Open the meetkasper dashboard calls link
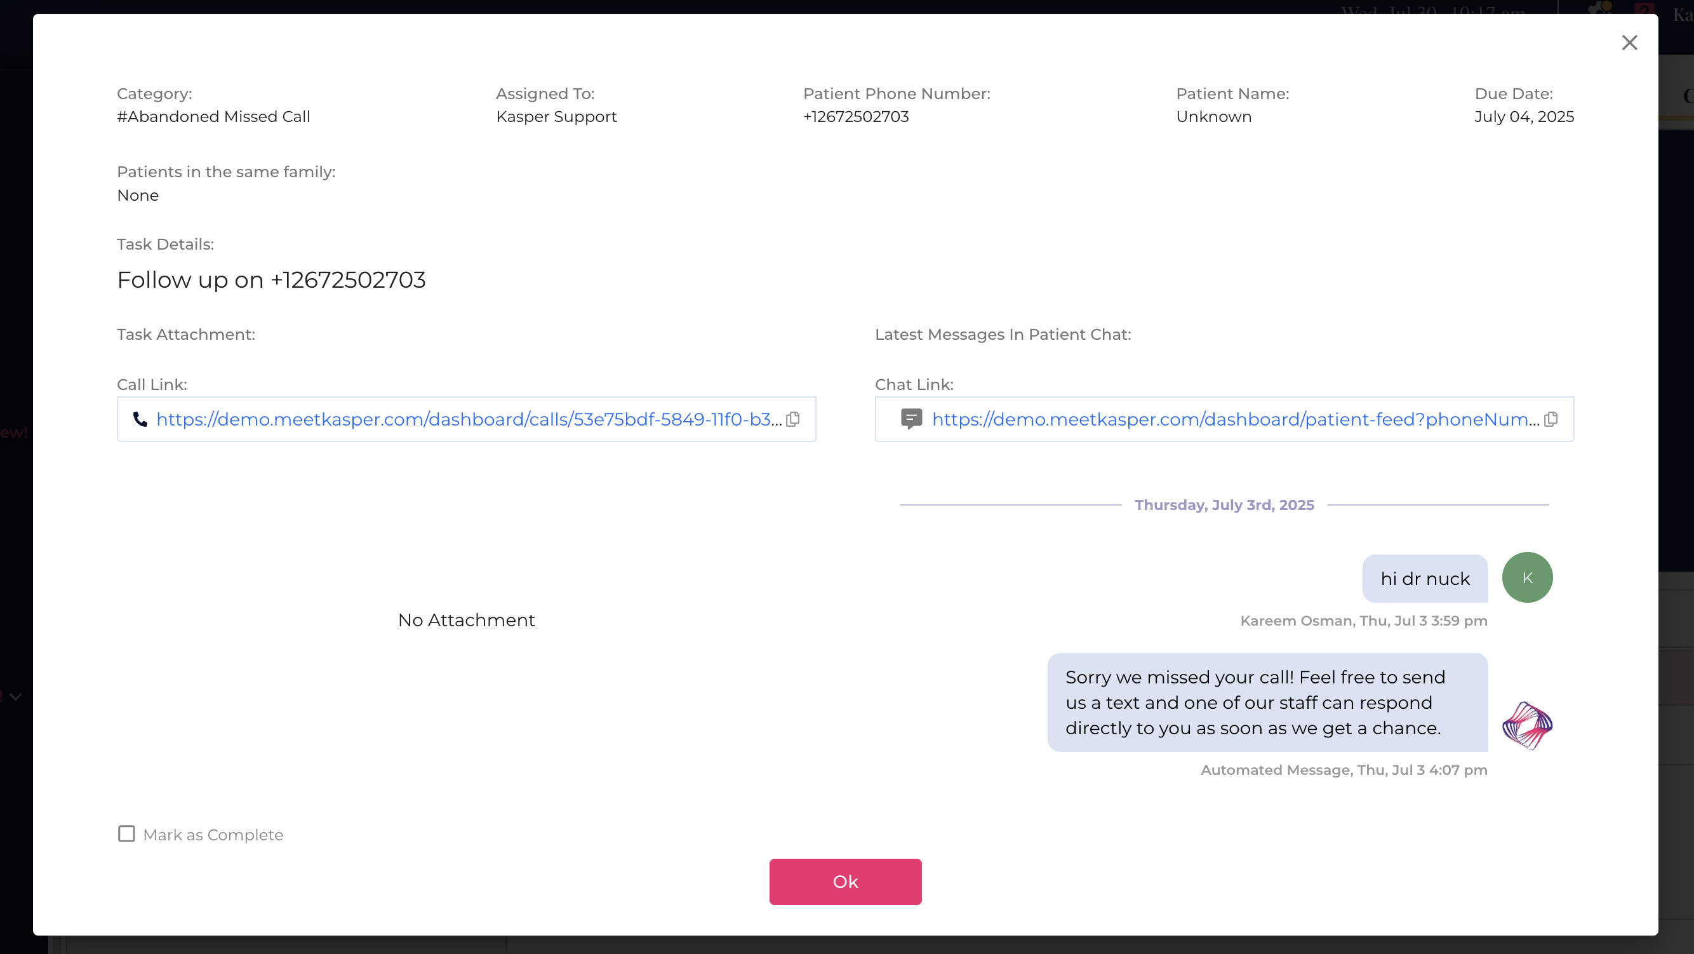1694x954 pixels. 469,419
